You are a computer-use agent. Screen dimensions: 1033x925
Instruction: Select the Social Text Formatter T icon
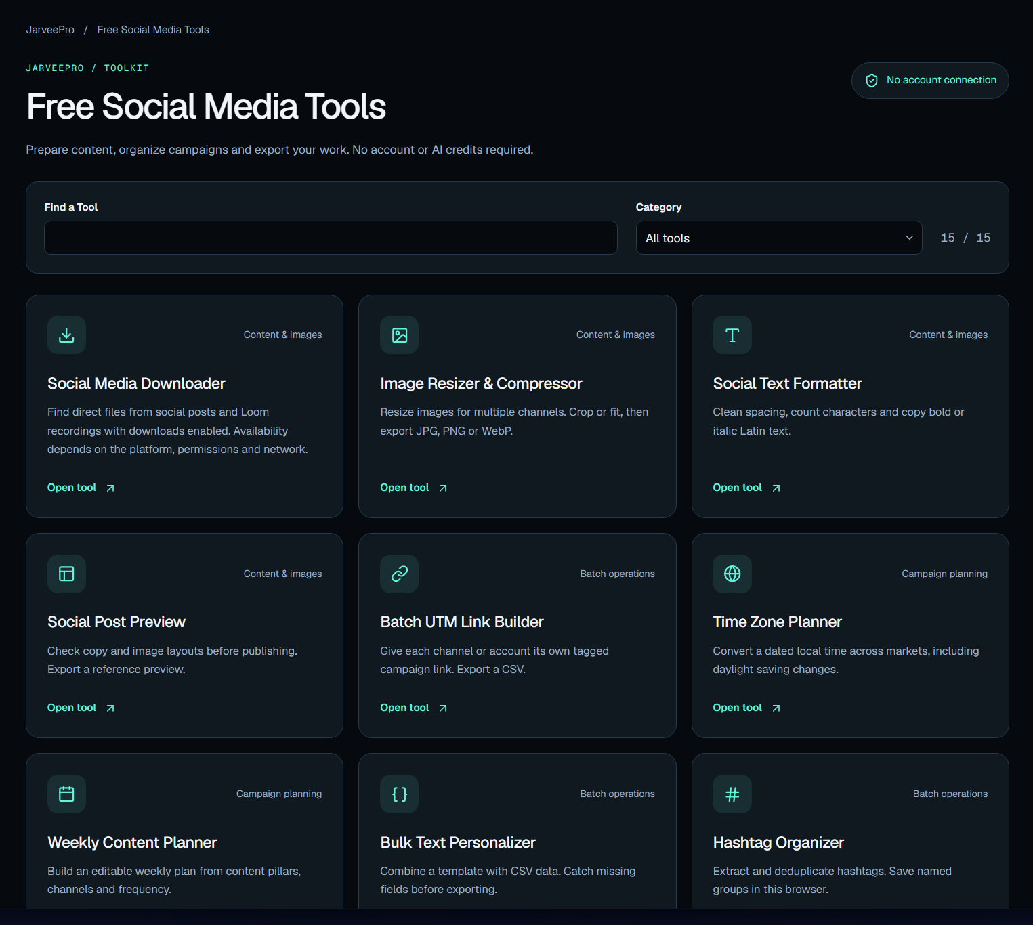[x=732, y=335]
